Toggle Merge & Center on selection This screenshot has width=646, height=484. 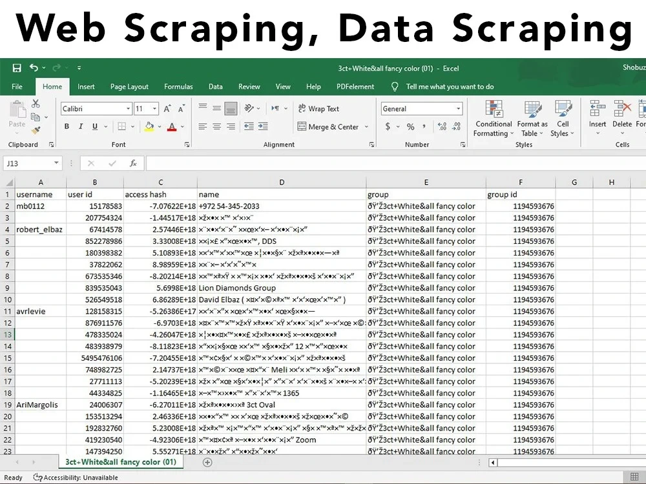tap(328, 126)
